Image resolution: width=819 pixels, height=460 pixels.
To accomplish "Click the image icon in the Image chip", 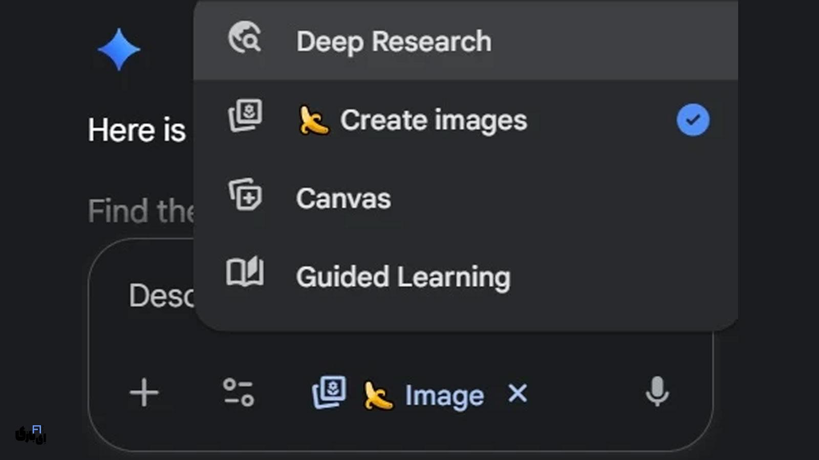I will 329,393.
